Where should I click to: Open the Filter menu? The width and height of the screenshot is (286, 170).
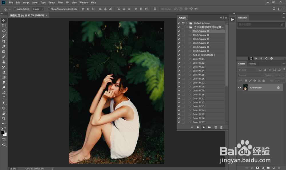(60, 3)
